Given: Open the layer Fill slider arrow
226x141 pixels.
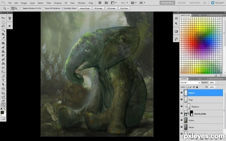Looking at the screenshot, I should tap(217, 87).
